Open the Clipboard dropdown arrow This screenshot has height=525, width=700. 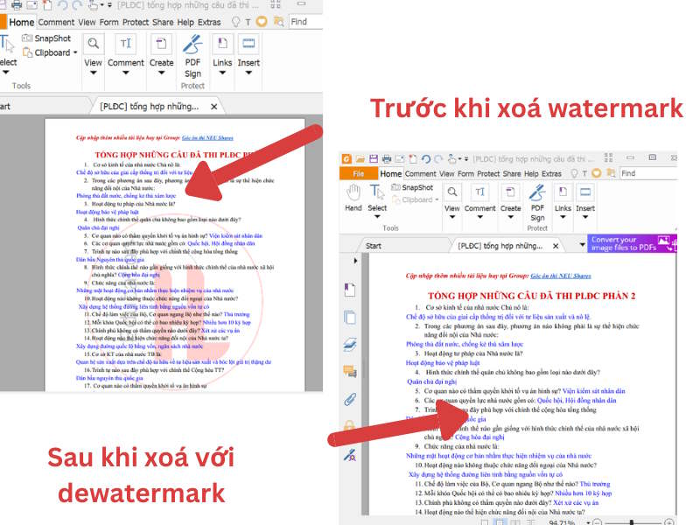click(x=437, y=199)
